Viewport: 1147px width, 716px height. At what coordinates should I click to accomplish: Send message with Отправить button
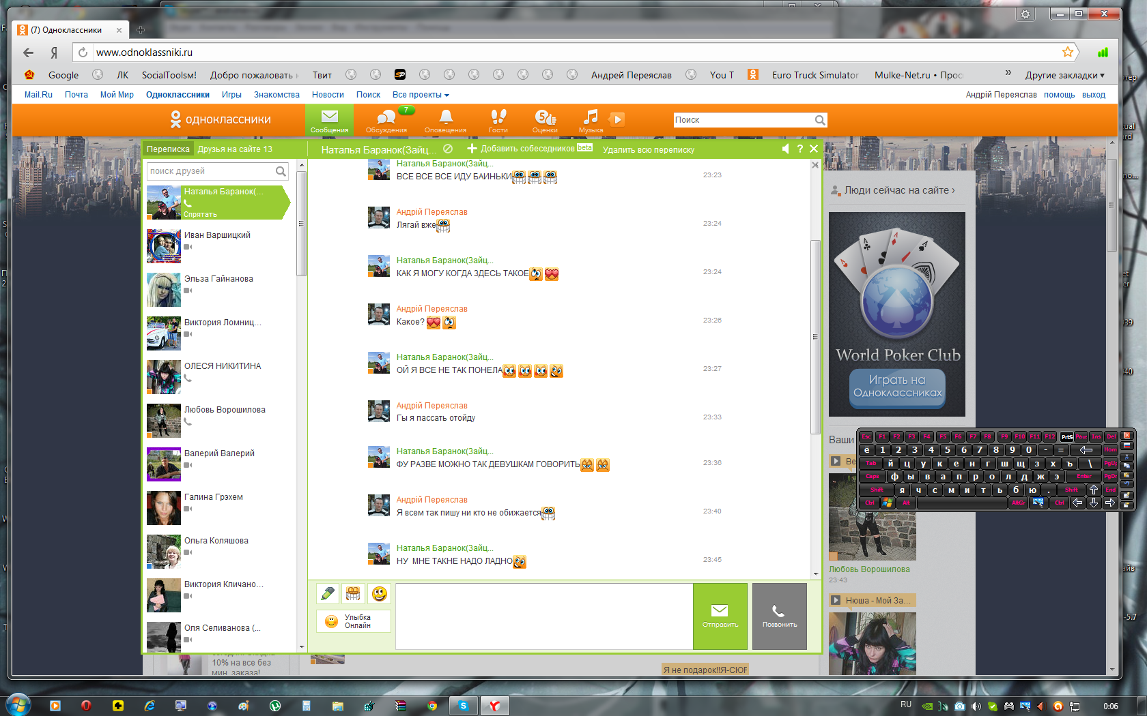click(x=720, y=616)
